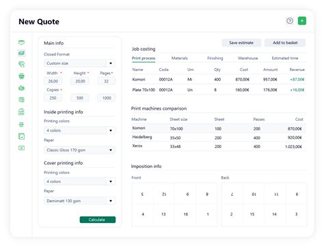
Task: Click the green plus add button
Action: click(302, 21)
